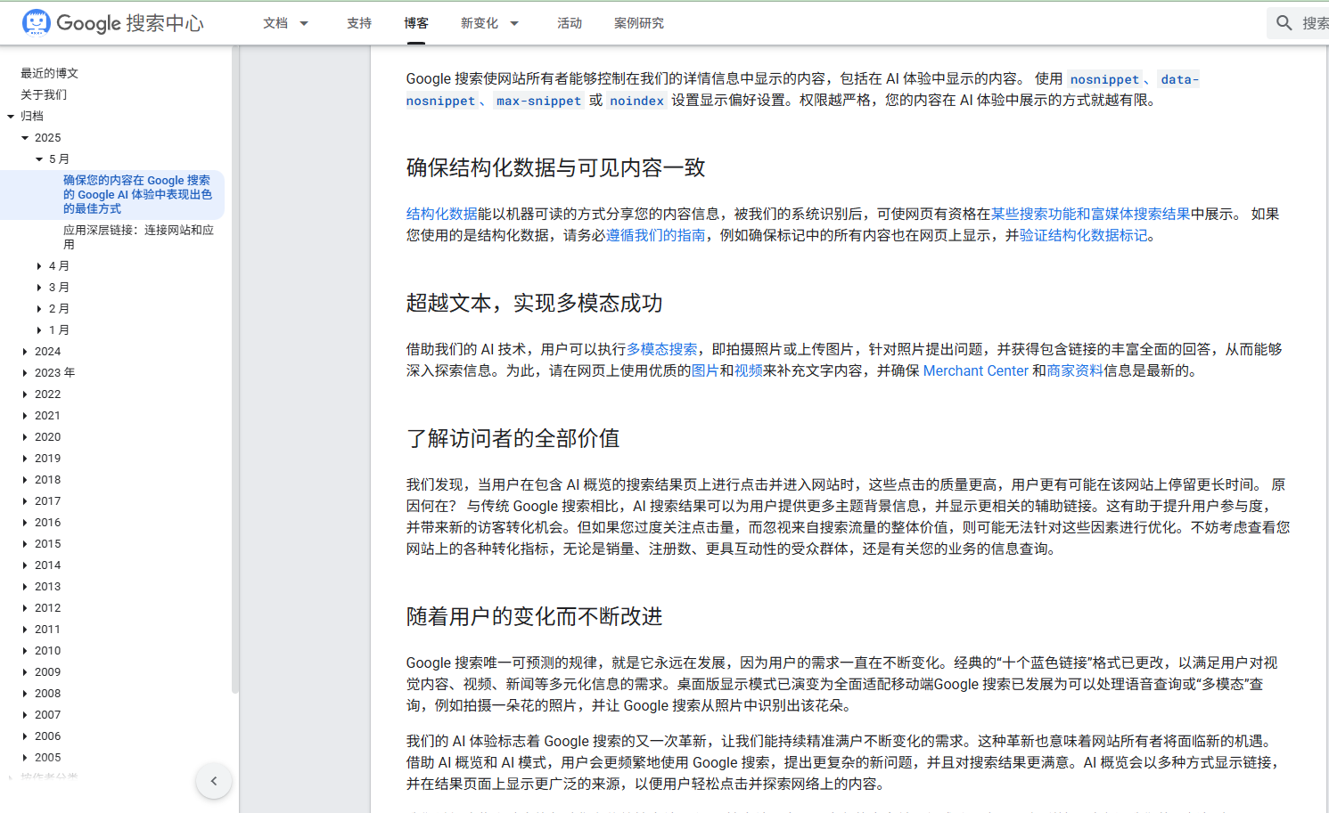This screenshot has width=1329, height=813.
Task: Open 关于我们 in sidebar
Action: tap(44, 94)
